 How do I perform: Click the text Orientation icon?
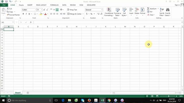tap(61, 10)
